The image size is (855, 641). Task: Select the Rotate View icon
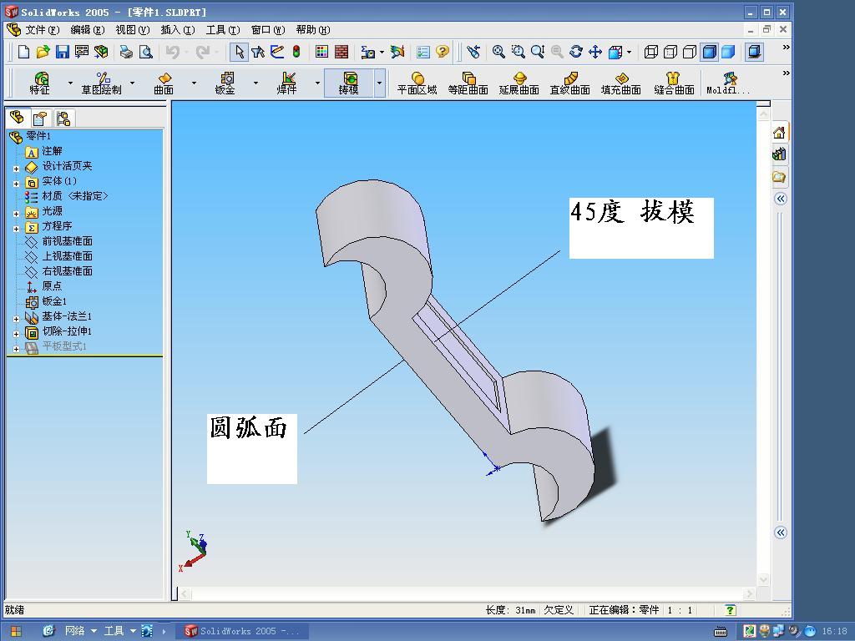coord(576,52)
